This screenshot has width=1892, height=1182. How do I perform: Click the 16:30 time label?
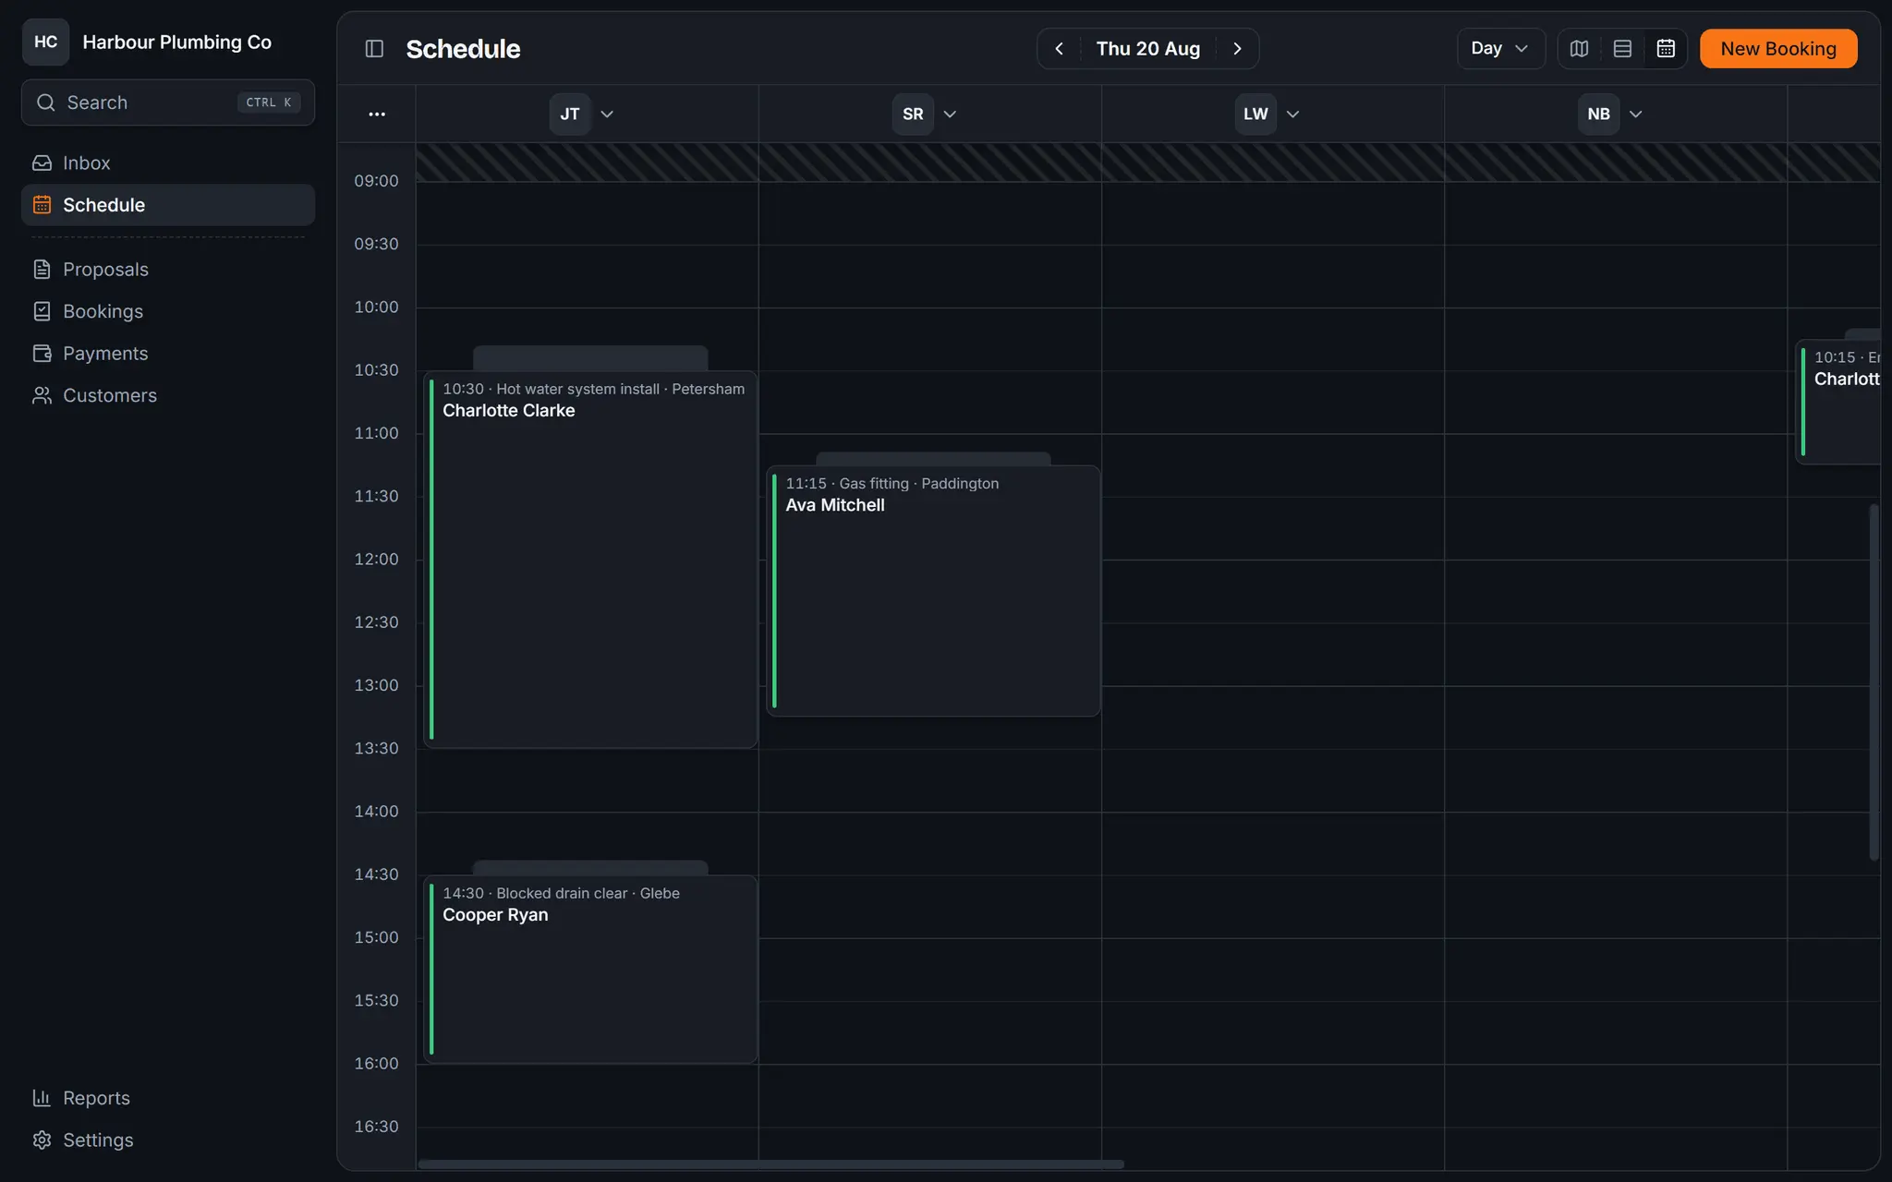coord(376,1127)
